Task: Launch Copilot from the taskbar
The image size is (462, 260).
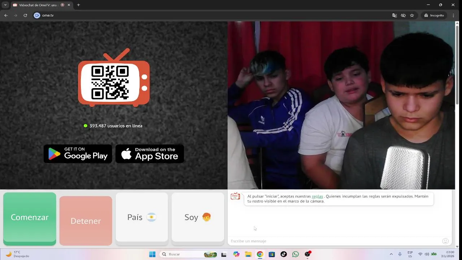Action: pyautogui.click(x=236, y=254)
